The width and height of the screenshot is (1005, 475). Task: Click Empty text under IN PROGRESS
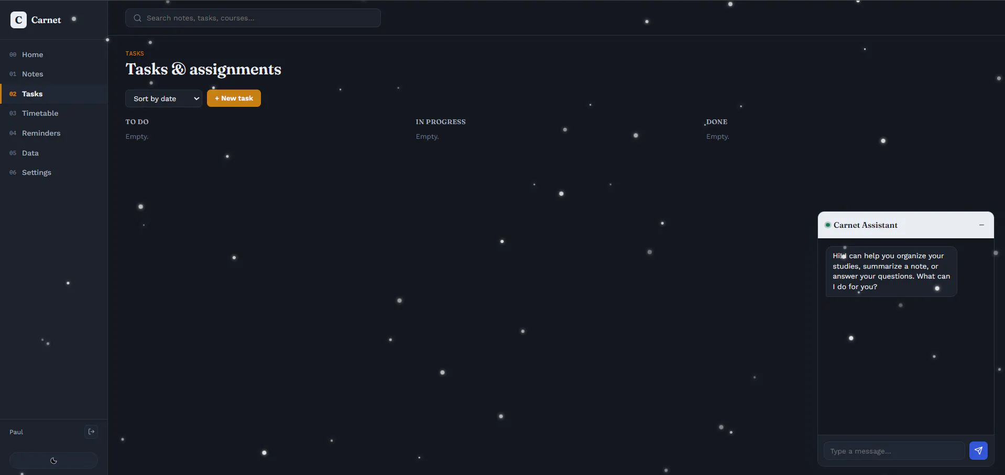427,137
